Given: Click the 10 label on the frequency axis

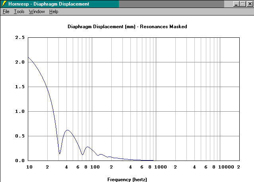Looking at the screenshot, I should 29,167.
